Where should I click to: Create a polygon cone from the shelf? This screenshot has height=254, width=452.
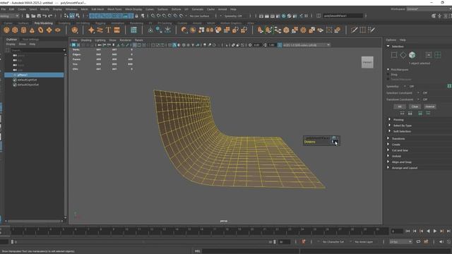(x=32, y=30)
